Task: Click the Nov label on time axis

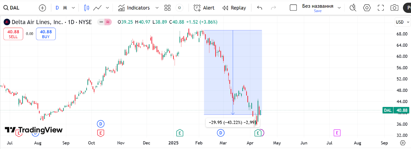Action: click(x=121, y=143)
